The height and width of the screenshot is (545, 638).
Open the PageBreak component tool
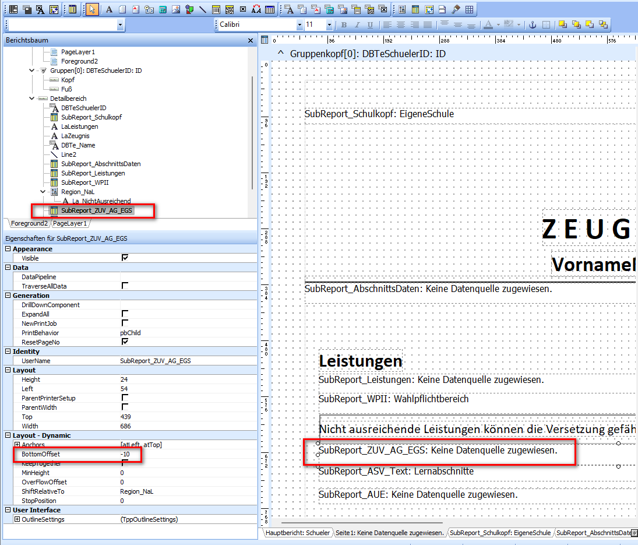[442, 9]
